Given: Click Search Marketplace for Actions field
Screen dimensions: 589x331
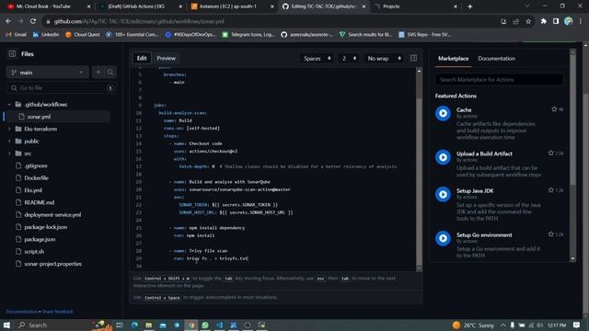Looking at the screenshot, I should coord(499,80).
